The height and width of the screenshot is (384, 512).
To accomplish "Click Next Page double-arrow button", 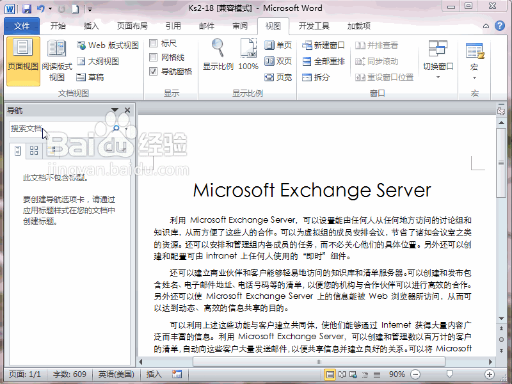I will (501, 350).
